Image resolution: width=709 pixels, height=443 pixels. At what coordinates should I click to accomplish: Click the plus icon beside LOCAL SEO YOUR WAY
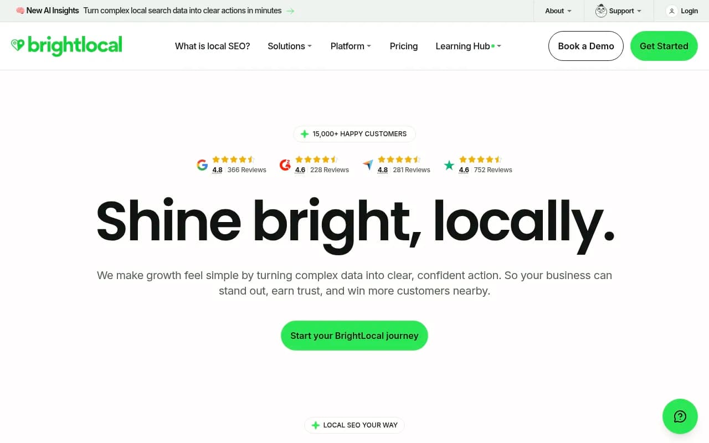(x=316, y=425)
